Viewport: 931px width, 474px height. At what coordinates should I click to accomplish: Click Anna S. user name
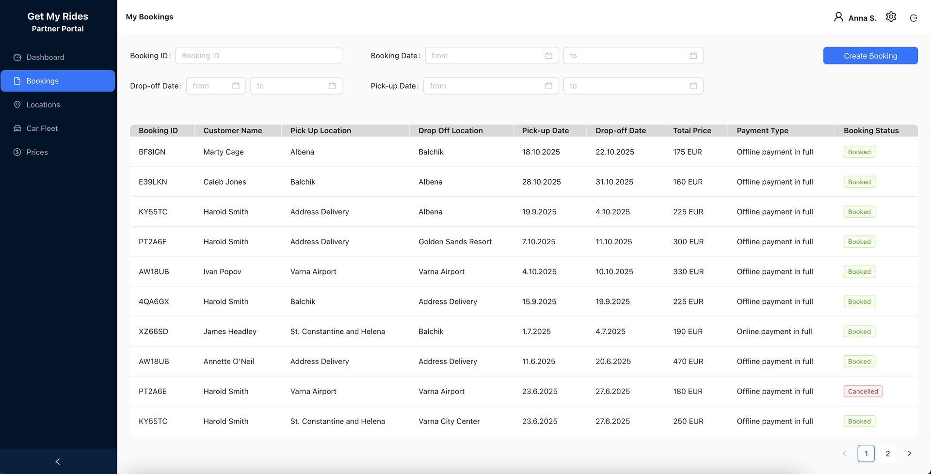click(x=862, y=18)
